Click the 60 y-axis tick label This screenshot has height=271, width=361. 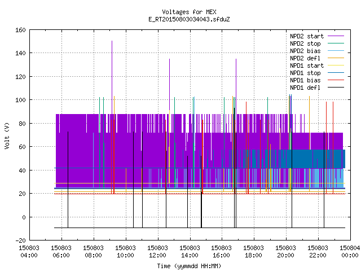[22, 147]
